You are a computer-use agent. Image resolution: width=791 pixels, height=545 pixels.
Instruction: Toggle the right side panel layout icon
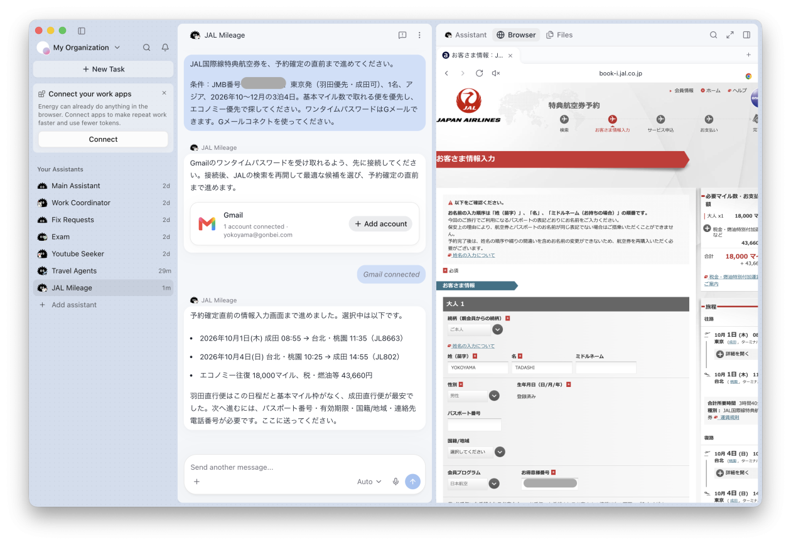pyautogui.click(x=746, y=35)
